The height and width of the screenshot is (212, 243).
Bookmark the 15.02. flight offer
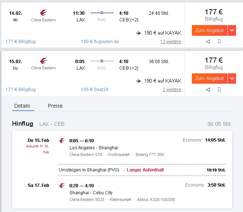219,90
